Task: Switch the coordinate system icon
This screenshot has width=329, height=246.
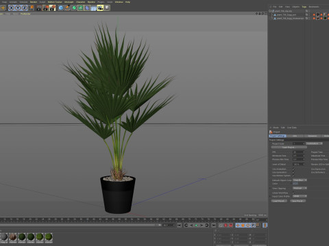Action: (32, 8)
